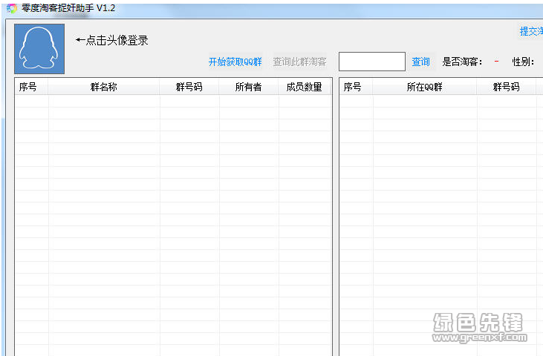Click 序号 header in the right list
Image resolution: width=543 pixels, height=356 pixels.
[x=352, y=87]
